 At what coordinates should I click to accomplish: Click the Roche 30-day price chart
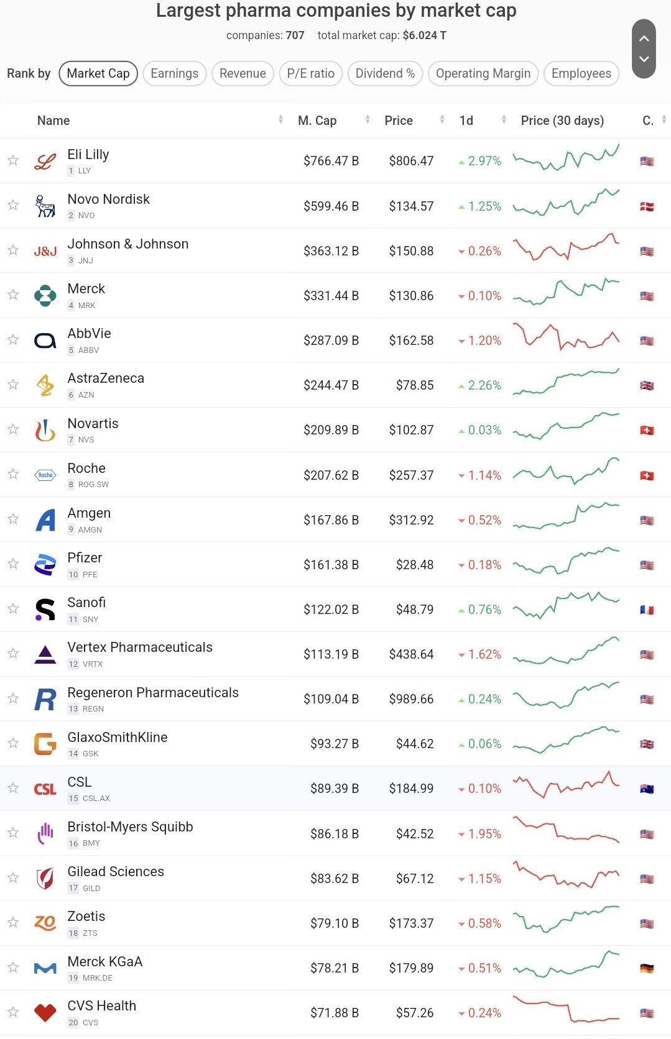pyautogui.click(x=566, y=472)
